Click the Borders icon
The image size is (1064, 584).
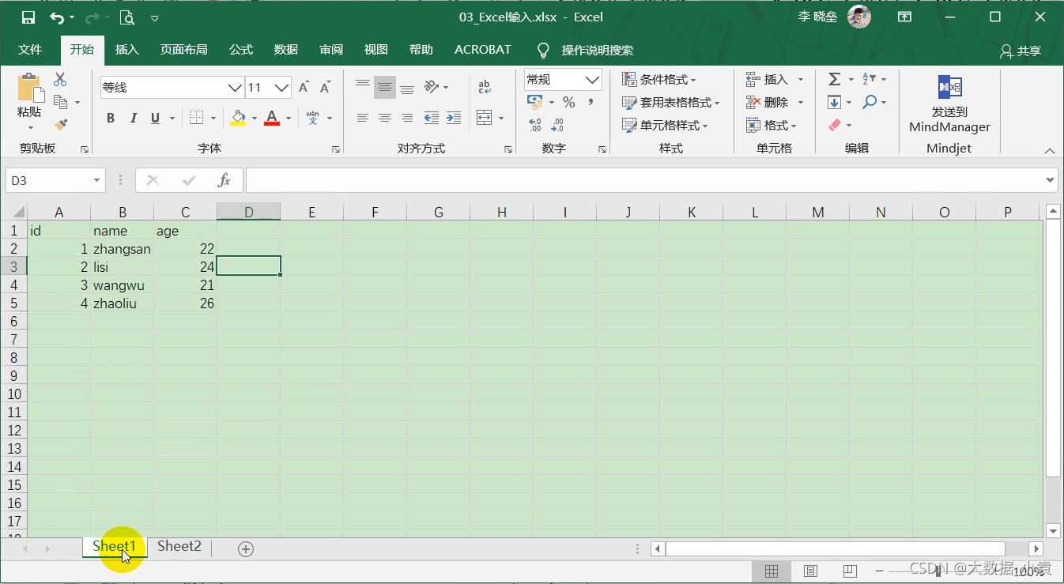(197, 118)
